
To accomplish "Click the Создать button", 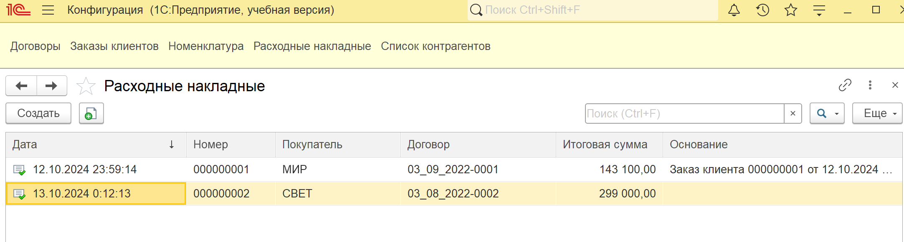I will (38, 113).
